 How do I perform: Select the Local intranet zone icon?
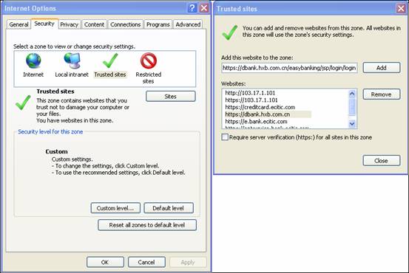[72, 61]
